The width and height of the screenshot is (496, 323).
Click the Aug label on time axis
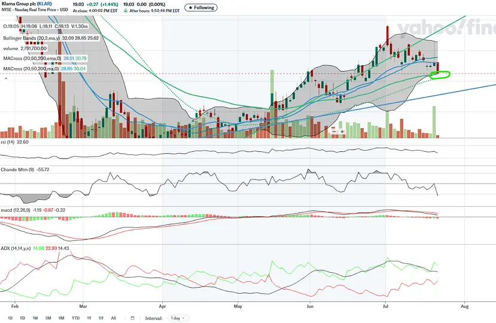[464, 306]
